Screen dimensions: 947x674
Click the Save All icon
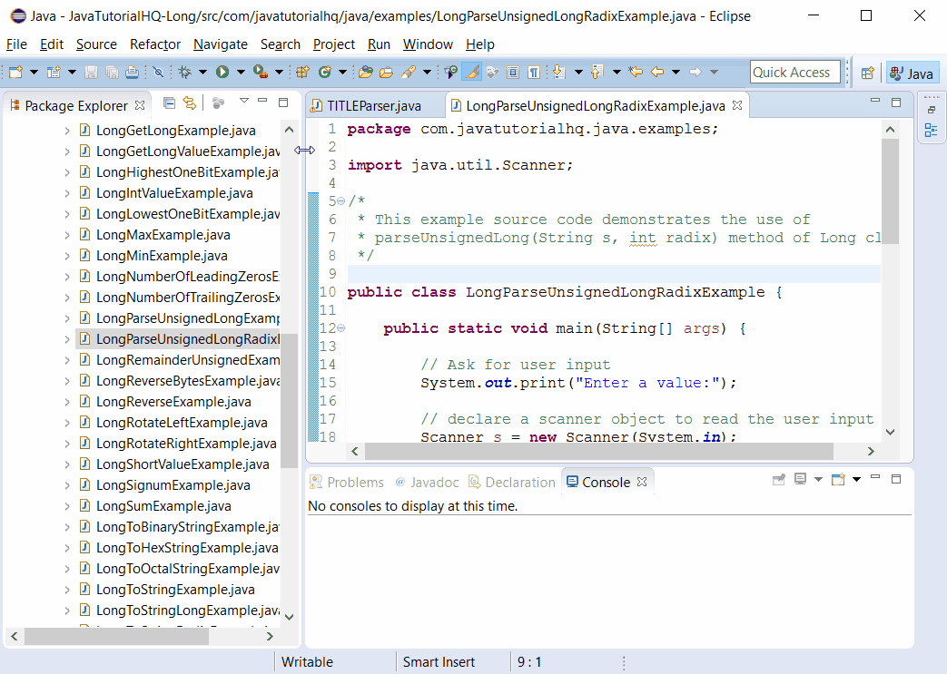[112, 73]
